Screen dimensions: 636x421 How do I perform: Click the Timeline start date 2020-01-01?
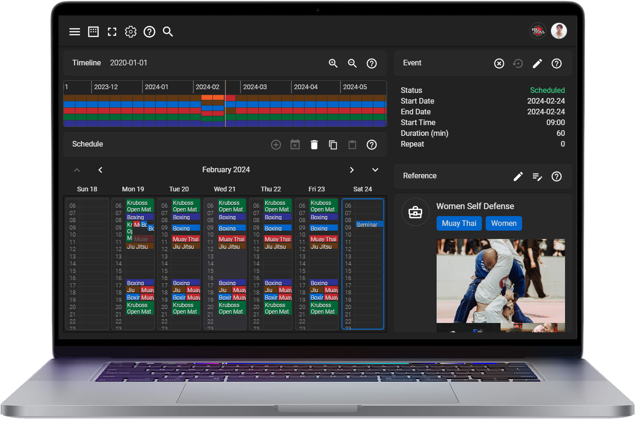(x=128, y=63)
